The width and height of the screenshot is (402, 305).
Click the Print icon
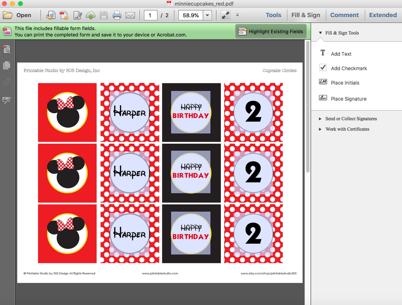click(x=117, y=15)
